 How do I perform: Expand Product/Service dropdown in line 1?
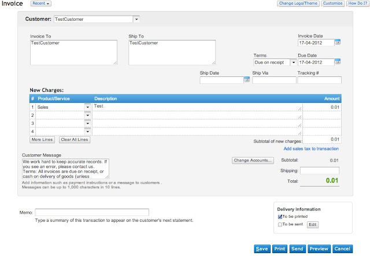(x=87, y=107)
